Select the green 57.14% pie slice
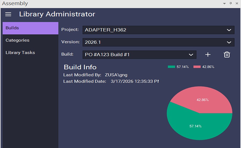Viewport: 241px width, 148px height. coord(195,126)
